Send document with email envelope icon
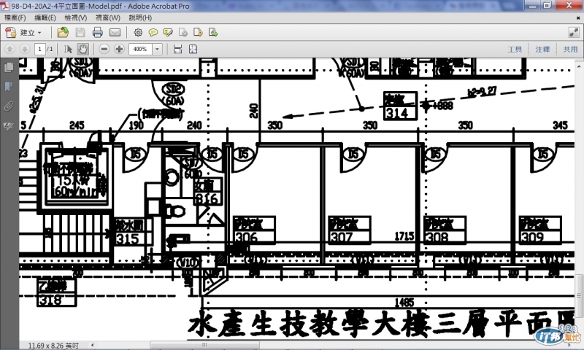This screenshot has height=350, width=584. (115, 33)
